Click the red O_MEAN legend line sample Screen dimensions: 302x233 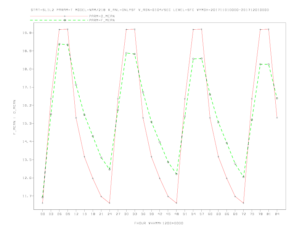coord(59,16)
